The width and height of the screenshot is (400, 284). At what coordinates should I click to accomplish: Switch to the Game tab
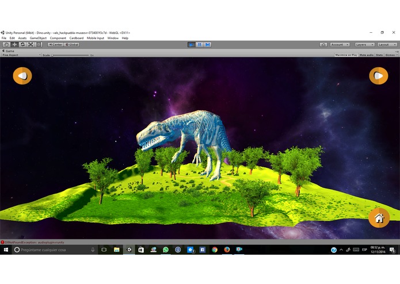8,51
